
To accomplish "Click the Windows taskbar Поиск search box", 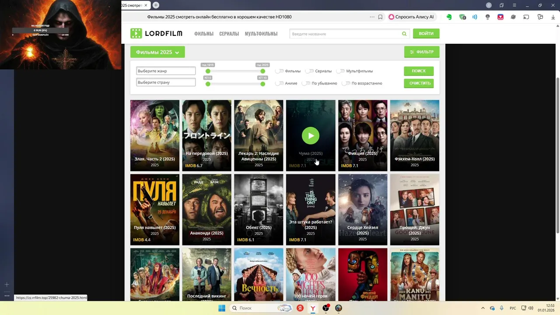I will 262,308.
